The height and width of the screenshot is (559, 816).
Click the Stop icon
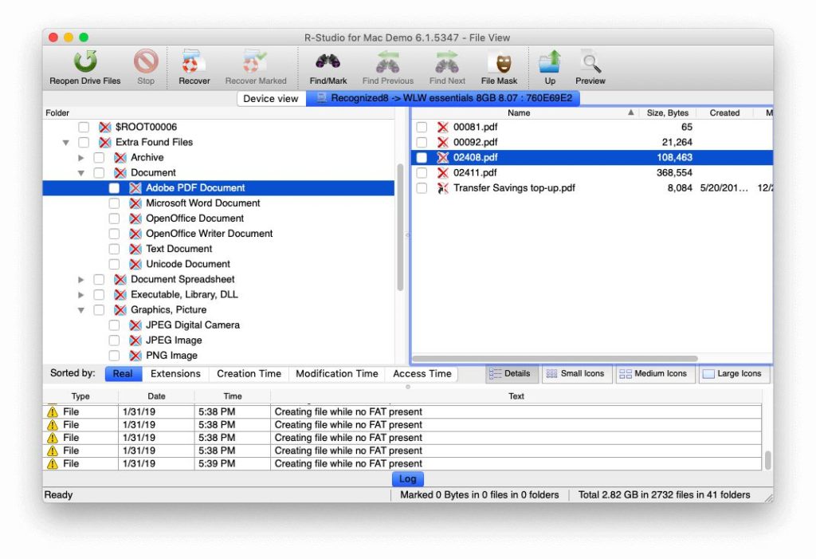[x=145, y=64]
